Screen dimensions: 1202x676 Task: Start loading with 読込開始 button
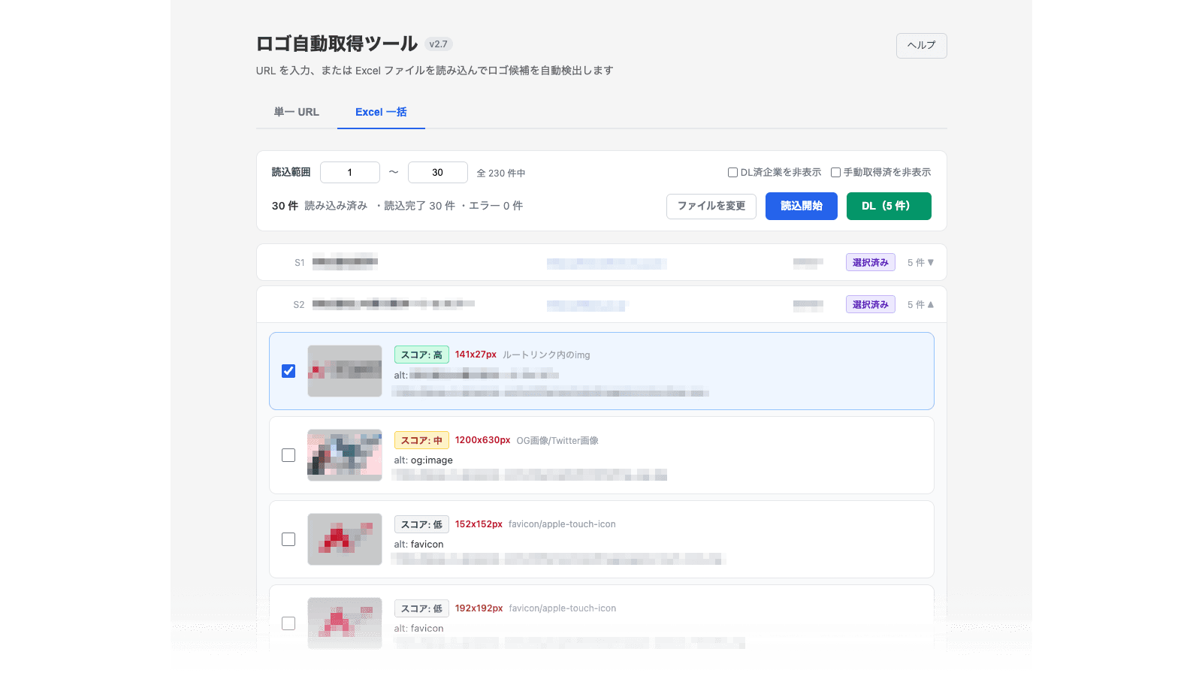click(802, 206)
